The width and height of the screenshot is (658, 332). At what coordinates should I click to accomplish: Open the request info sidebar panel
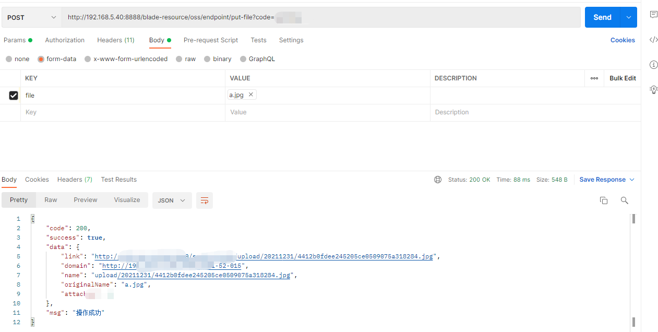pos(653,64)
